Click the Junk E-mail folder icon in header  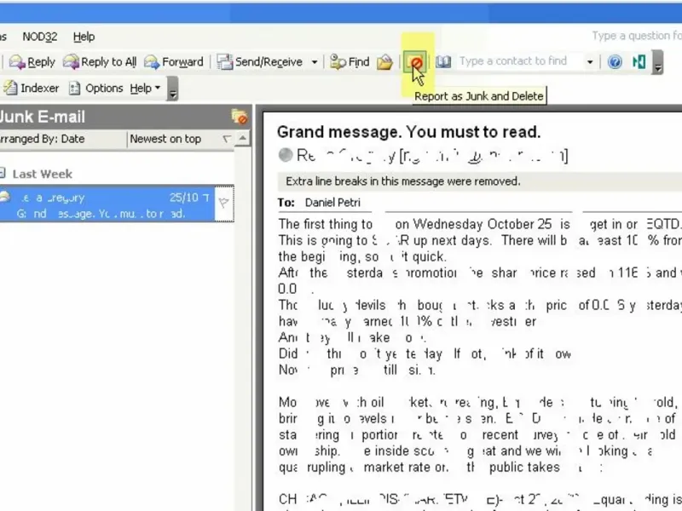240,117
